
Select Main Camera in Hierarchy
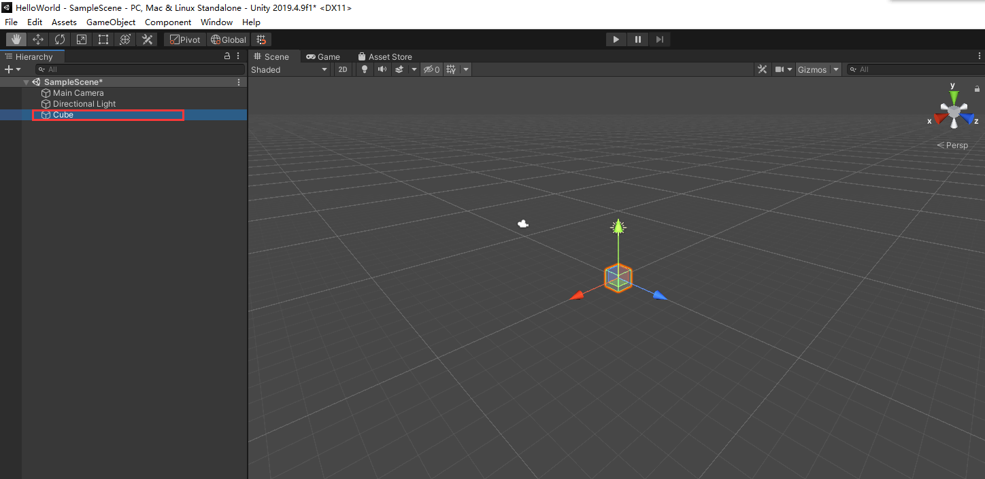coord(78,93)
